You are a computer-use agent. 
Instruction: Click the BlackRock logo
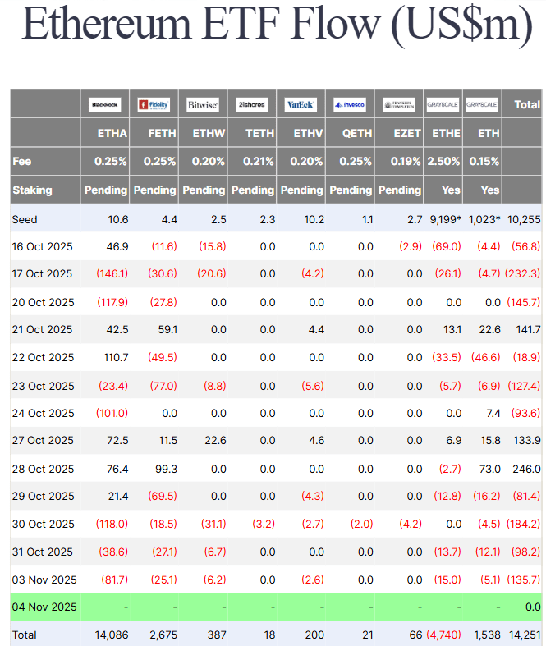click(105, 105)
